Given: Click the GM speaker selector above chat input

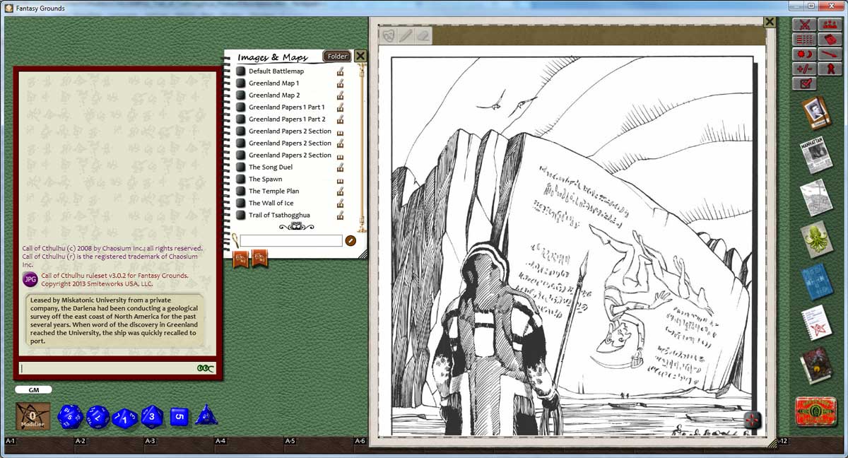Looking at the screenshot, I should [x=34, y=389].
